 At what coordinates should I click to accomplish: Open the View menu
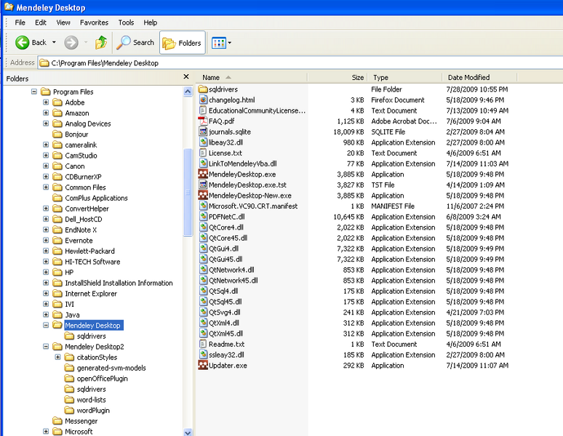pyautogui.click(x=63, y=23)
